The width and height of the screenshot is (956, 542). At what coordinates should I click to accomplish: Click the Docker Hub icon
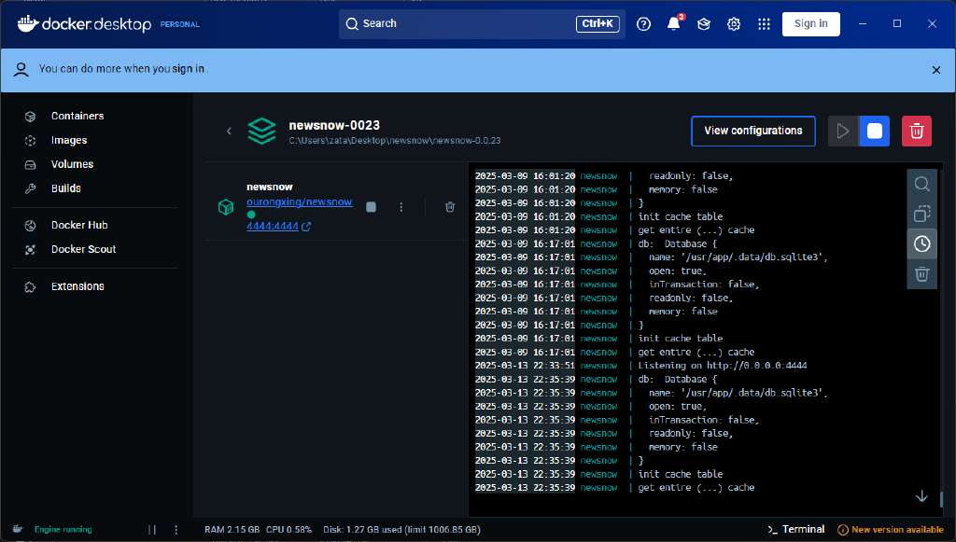pyautogui.click(x=30, y=226)
